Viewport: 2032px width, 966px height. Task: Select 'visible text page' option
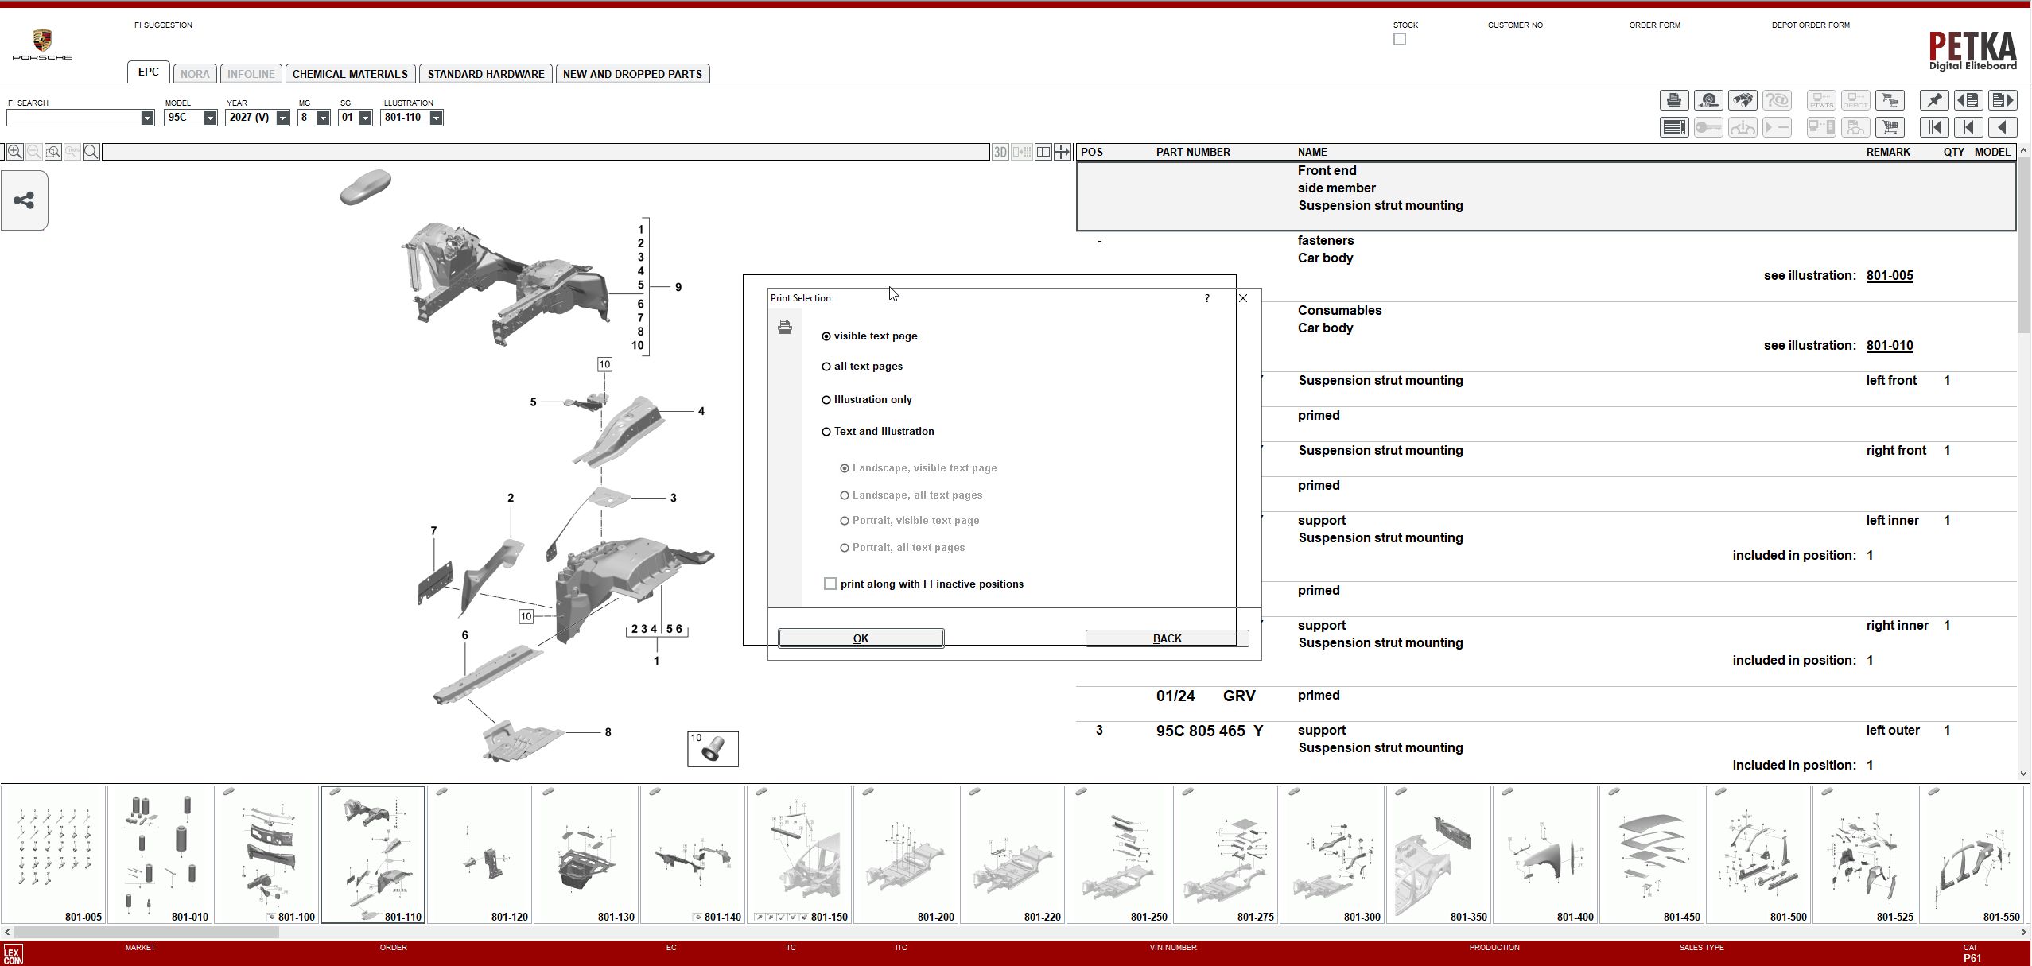869,336
